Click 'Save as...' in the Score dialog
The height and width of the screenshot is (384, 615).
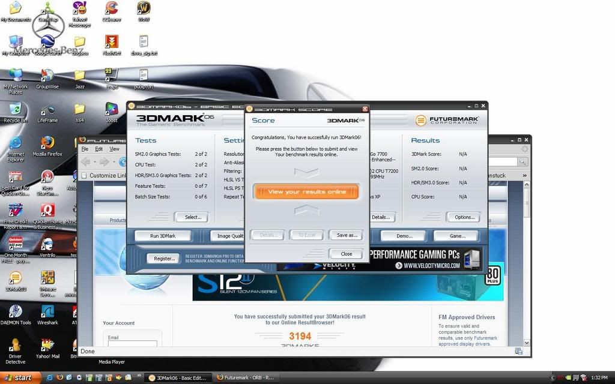(x=347, y=235)
